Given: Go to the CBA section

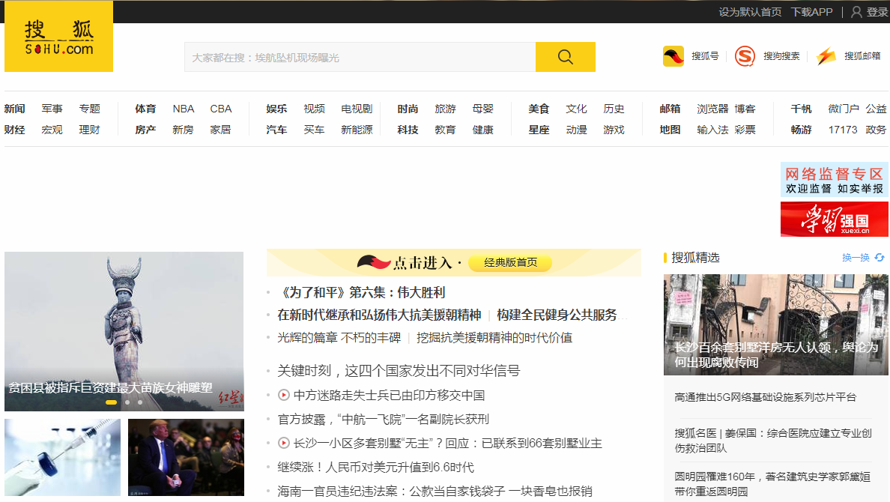Looking at the screenshot, I should click(x=221, y=109).
